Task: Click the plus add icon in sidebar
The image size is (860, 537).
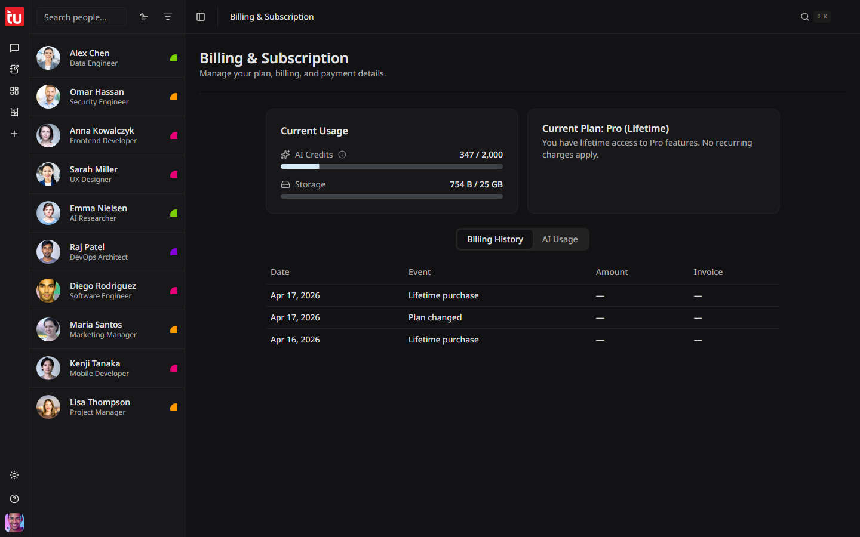Action: pyautogui.click(x=14, y=134)
